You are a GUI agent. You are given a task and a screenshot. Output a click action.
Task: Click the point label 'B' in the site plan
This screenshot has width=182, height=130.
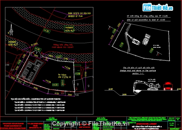coord(42,53)
